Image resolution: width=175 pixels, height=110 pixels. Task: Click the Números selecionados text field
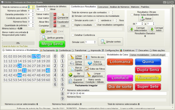[117, 93]
